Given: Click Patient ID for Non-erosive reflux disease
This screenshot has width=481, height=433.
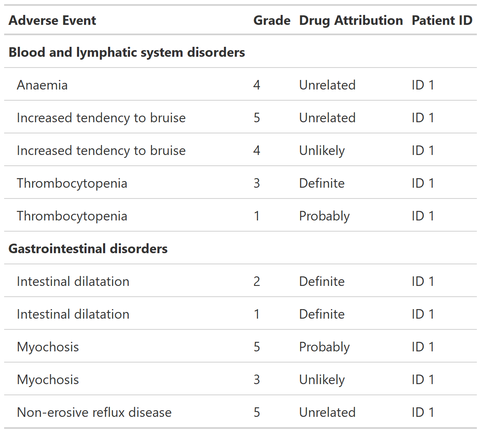Looking at the screenshot, I should coord(423,412).
